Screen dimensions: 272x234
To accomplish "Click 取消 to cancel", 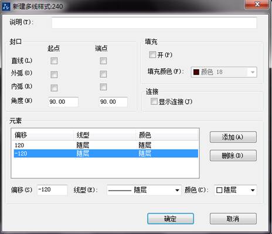I will 233,219.
